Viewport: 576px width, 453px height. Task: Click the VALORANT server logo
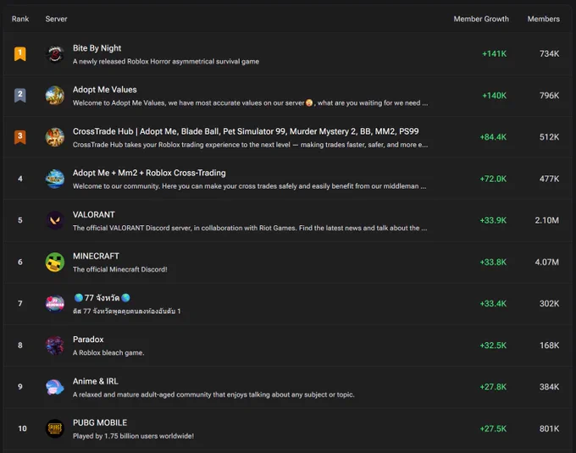(55, 220)
